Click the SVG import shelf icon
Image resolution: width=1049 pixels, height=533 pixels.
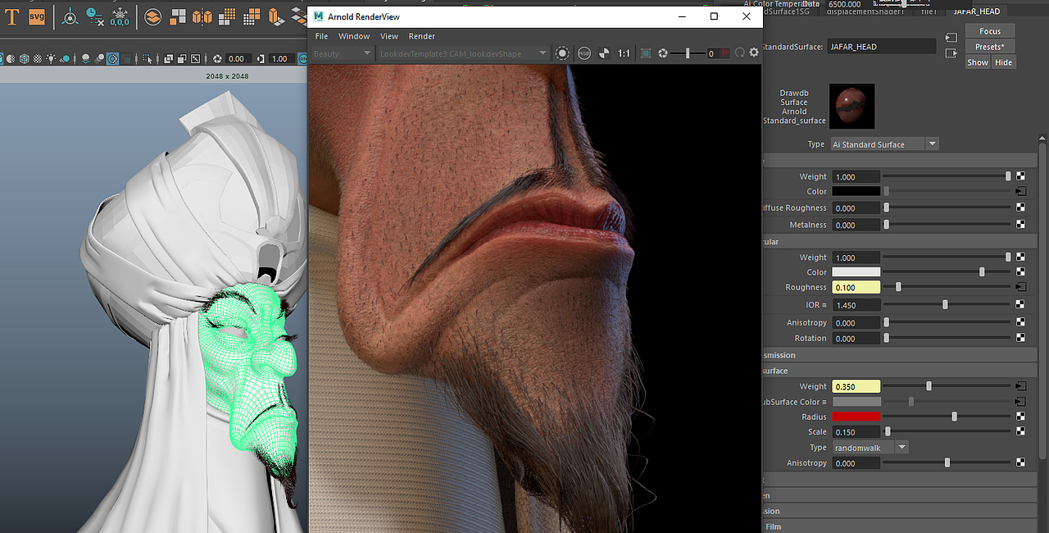tap(37, 16)
